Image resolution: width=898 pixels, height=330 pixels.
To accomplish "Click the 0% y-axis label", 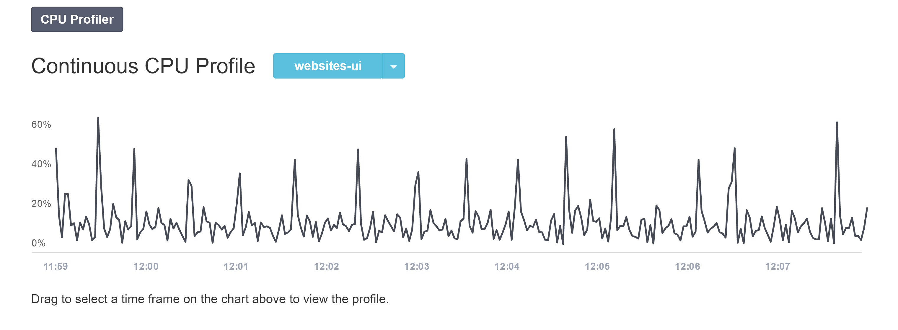I will (x=38, y=243).
